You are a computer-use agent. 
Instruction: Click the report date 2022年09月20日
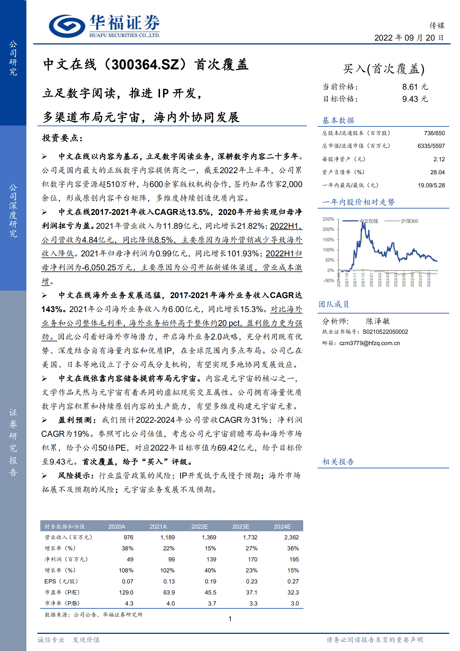(x=409, y=38)
